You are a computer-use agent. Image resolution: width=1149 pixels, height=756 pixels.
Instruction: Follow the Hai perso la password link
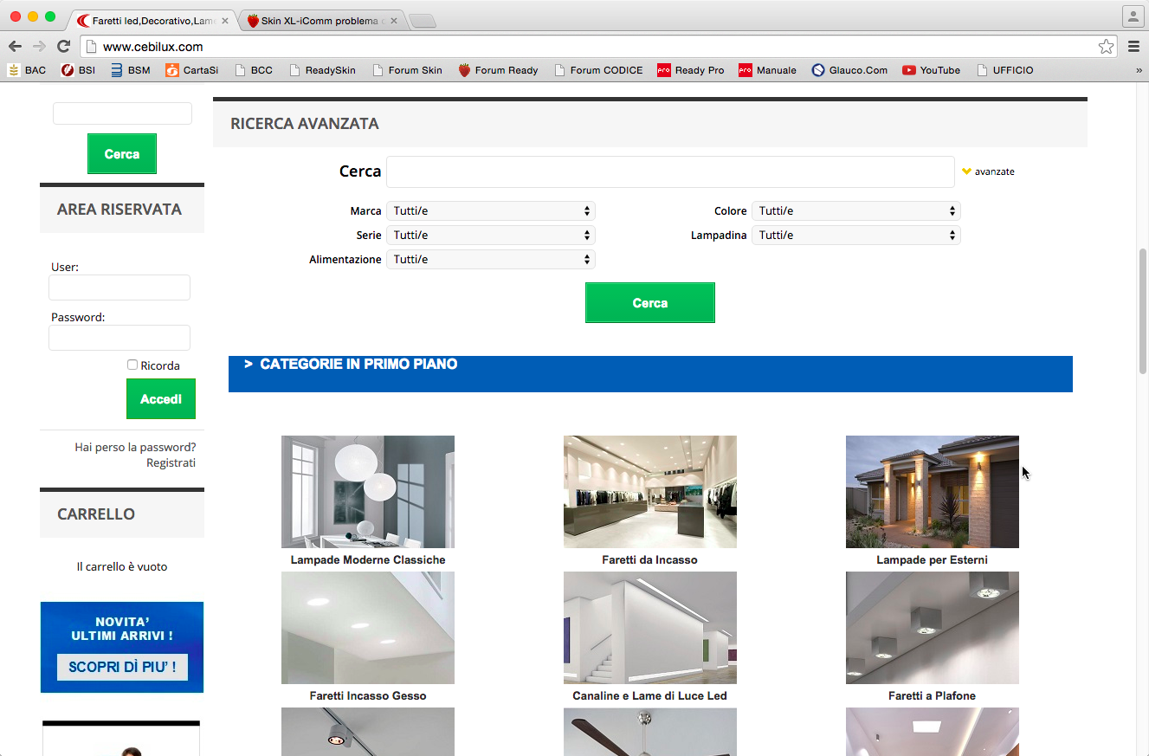pyautogui.click(x=135, y=448)
